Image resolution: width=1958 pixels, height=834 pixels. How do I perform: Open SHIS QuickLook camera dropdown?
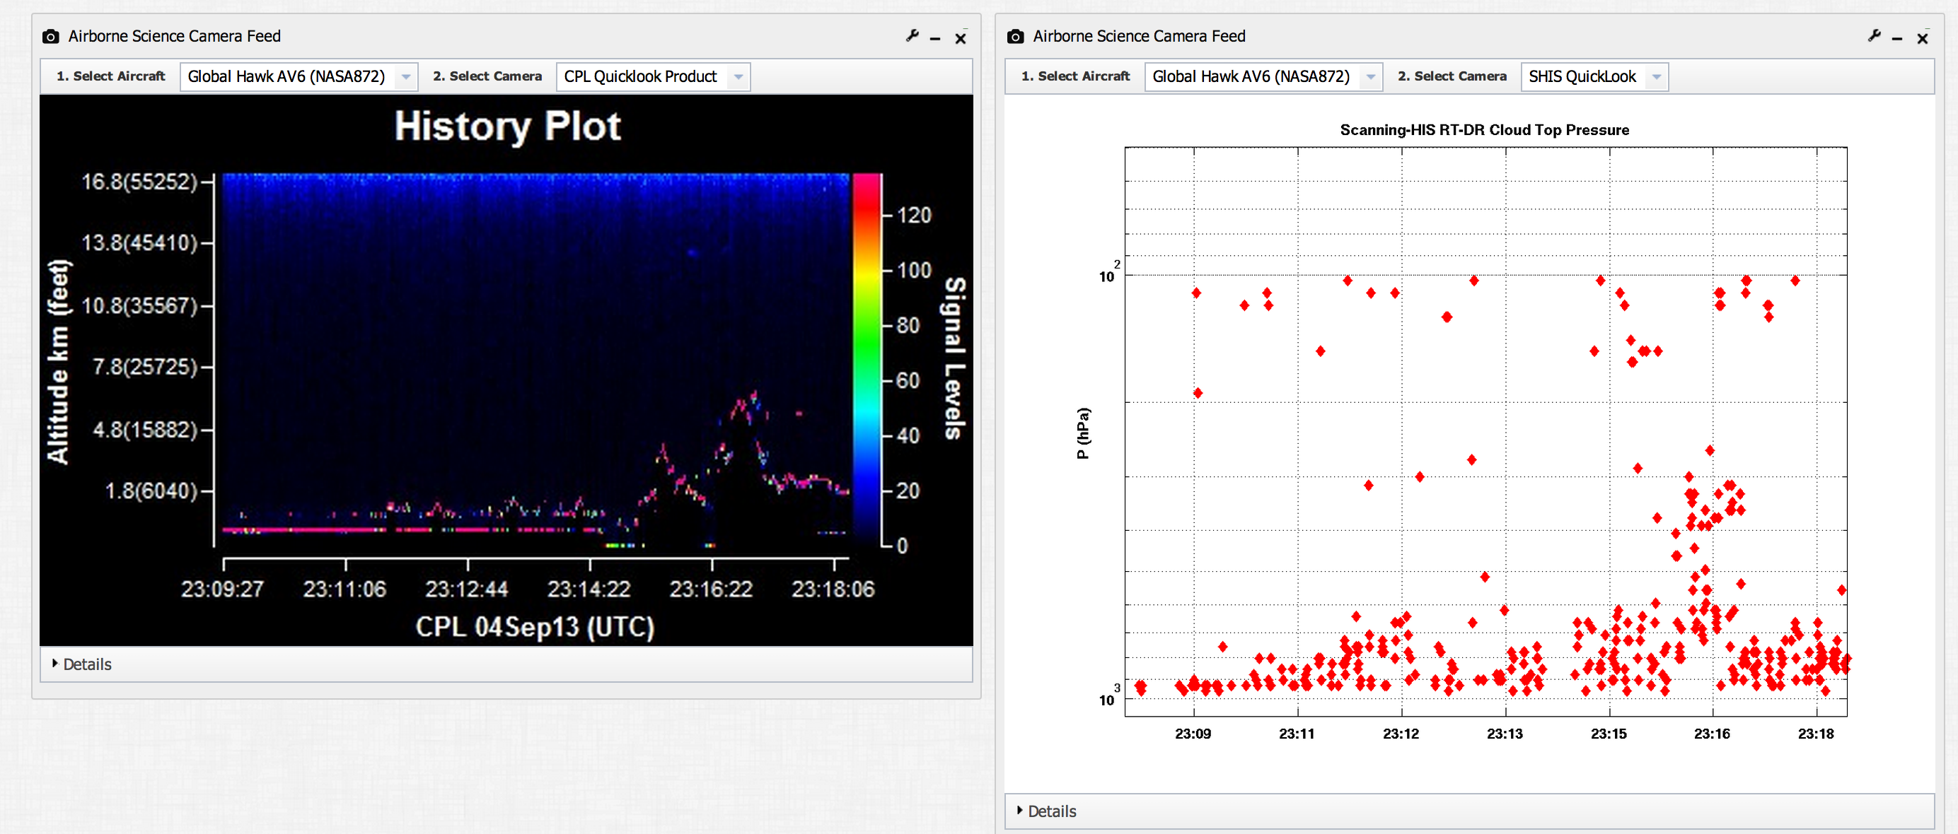[1594, 77]
